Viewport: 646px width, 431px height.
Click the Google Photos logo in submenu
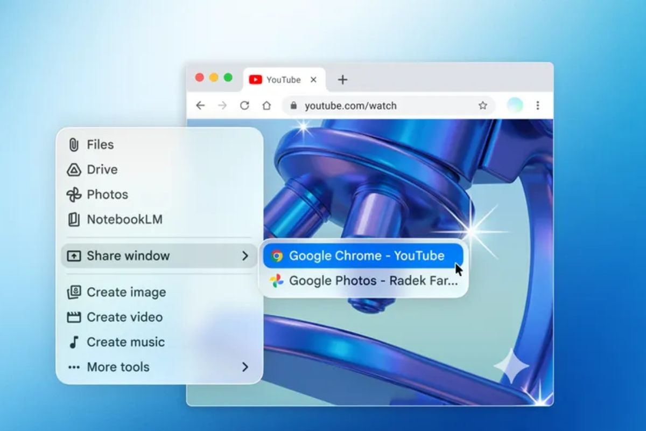(x=277, y=281)
